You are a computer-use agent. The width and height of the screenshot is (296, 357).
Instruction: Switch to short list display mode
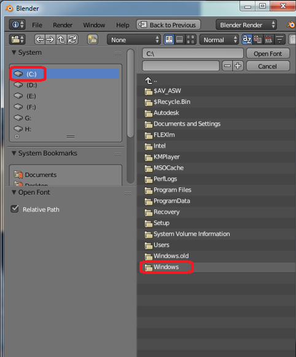click(x=169, y=40)
